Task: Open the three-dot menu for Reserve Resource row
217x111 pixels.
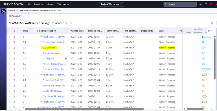Action: click(18, 53)
